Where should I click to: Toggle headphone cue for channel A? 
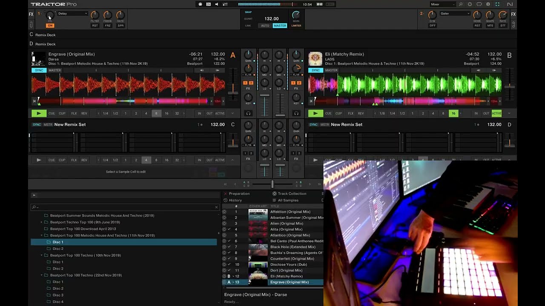click(248, 113)
